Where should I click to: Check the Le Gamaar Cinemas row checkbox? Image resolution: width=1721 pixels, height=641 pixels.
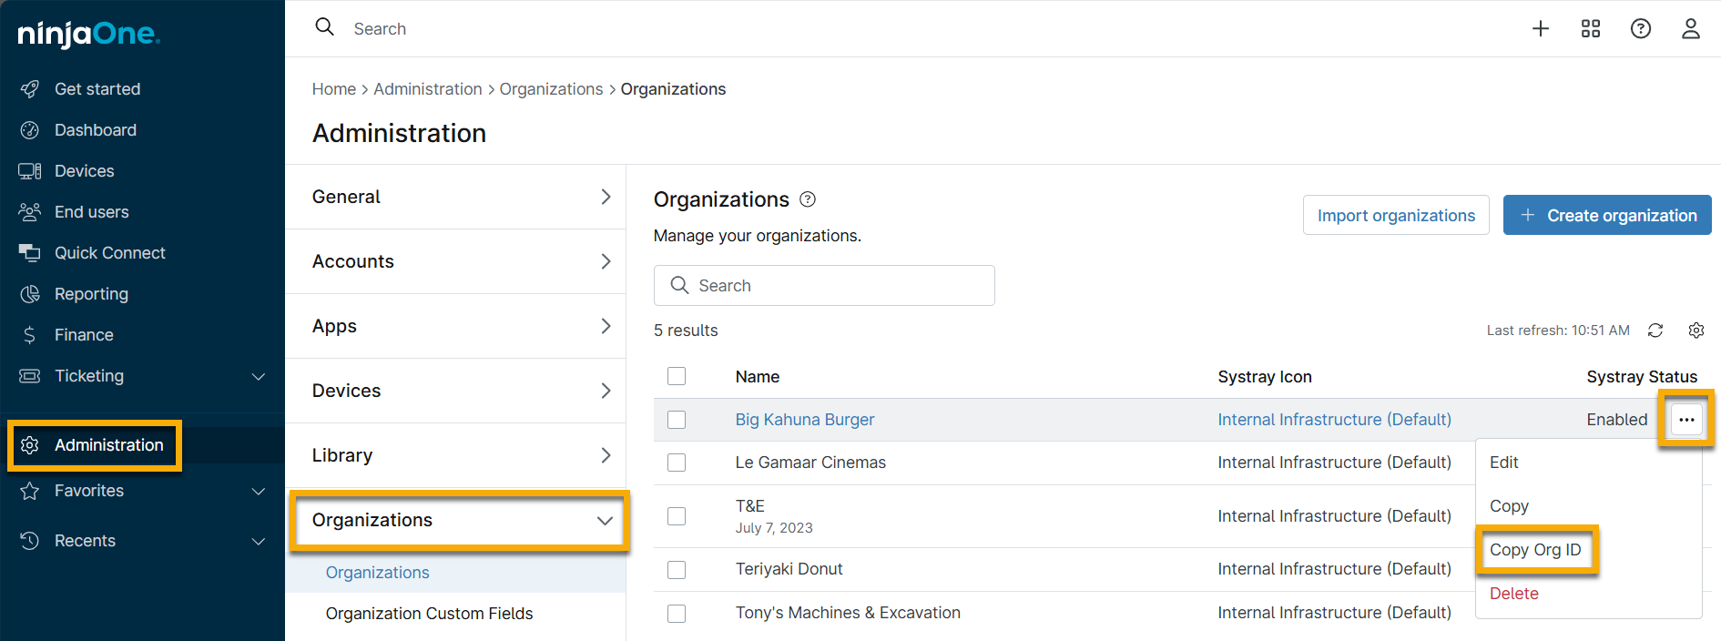(x=677, y=463)
